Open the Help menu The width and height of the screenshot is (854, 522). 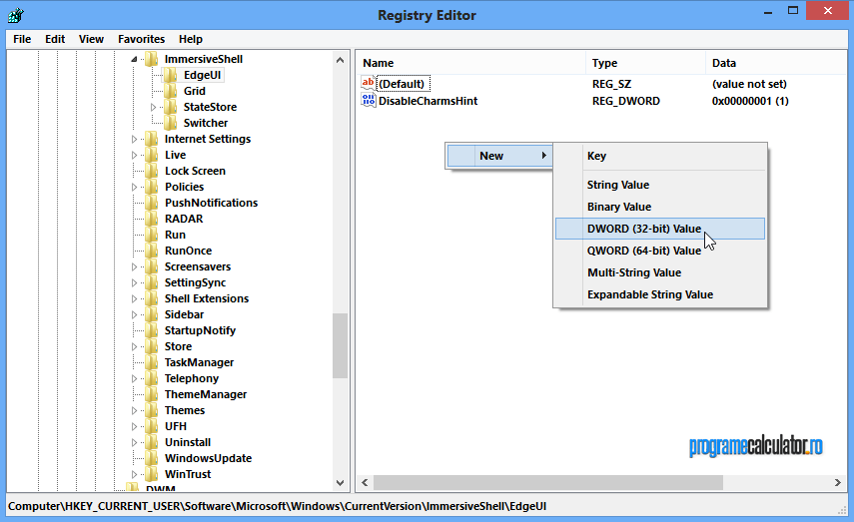tap(191, 39)
